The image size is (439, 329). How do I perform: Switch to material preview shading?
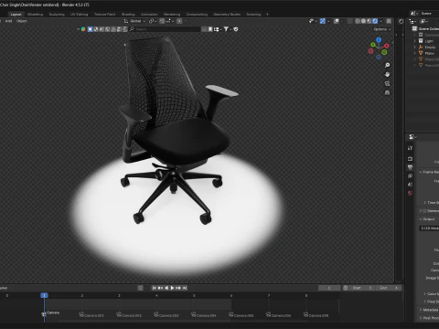pyautogui.click(x=369, y=21)
